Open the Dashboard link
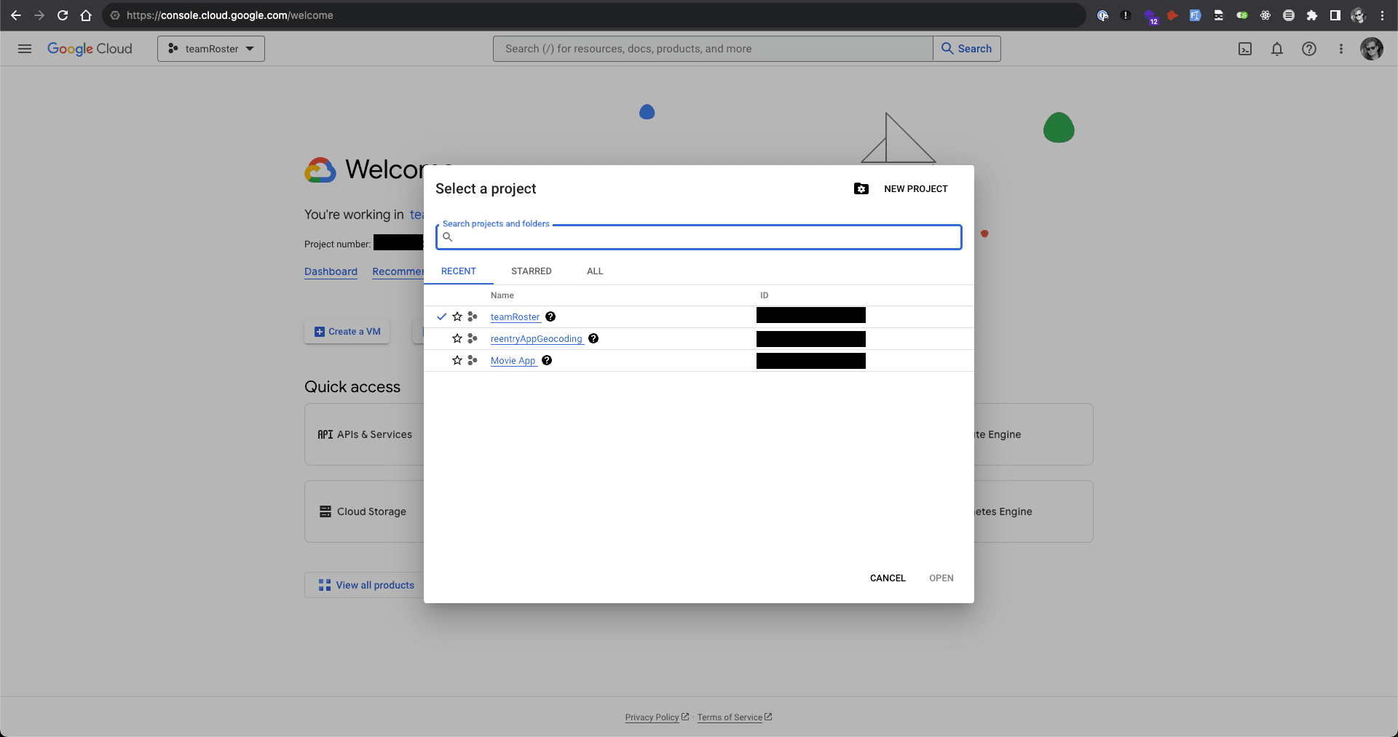The image size is (1398, 737). coord(331,271)
